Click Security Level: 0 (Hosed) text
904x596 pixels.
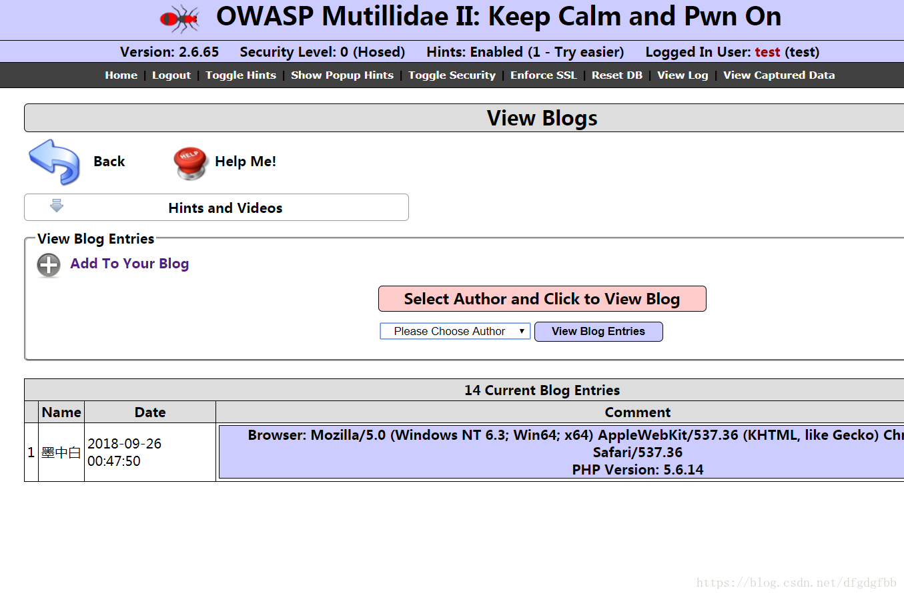pos(322,52)
